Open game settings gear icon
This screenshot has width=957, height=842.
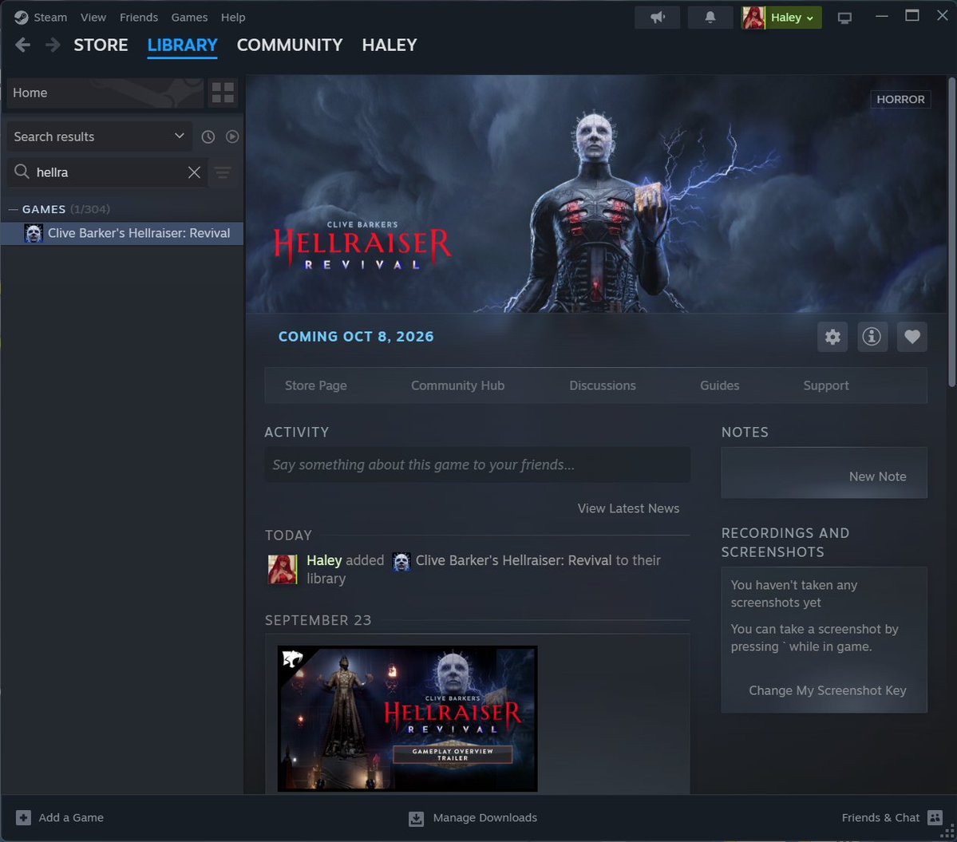pyautogui.click(x=832, y=337)
